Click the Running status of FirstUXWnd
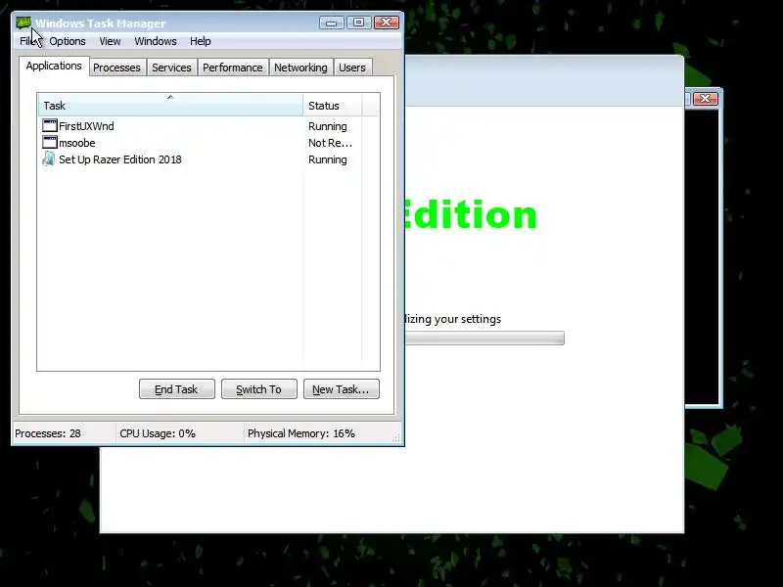Screen dimensions: 783x587 pyautogui.click(x=328, y=126)
